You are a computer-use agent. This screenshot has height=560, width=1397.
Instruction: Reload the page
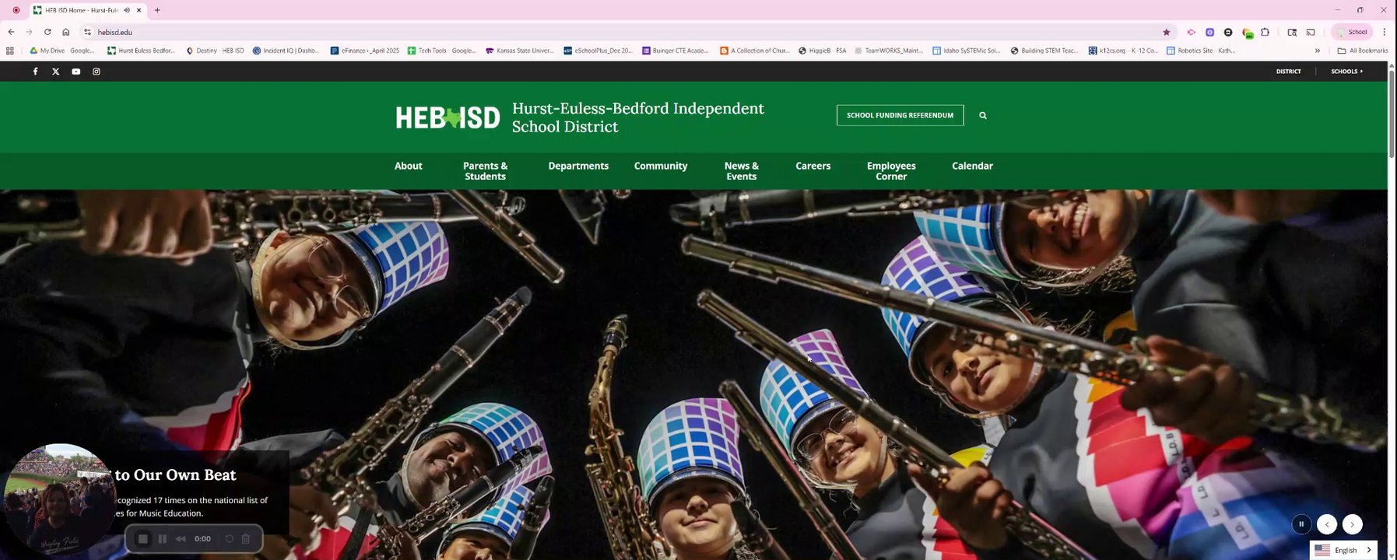click(47, 32)
